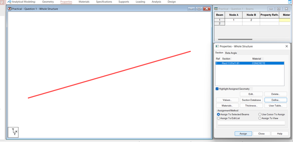Open the User Table dialog
293x142 pixels.
pyautogui.click(x=276, y=105)
